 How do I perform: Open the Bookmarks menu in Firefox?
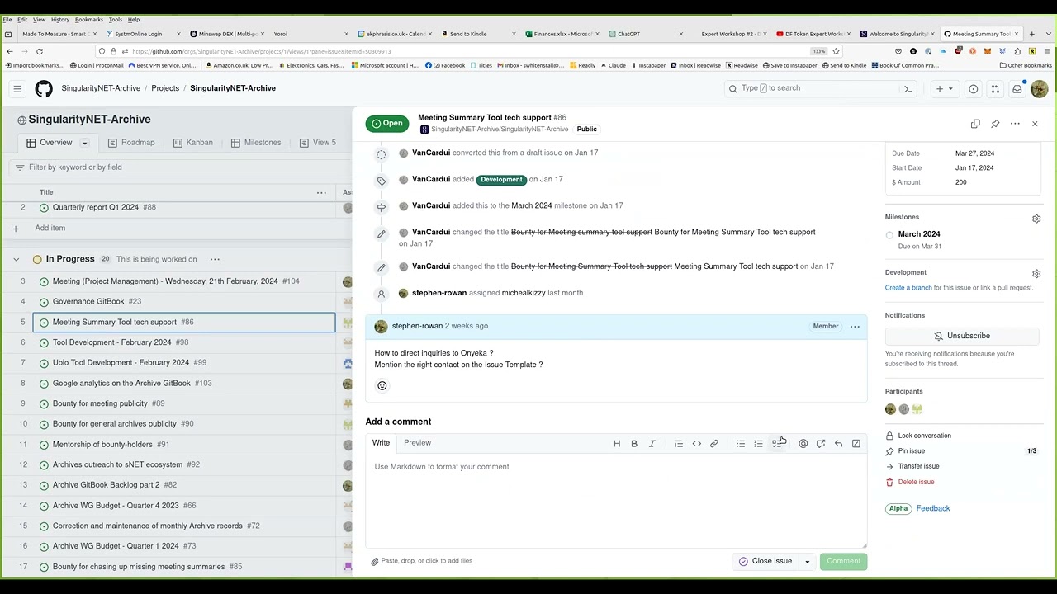[89, 19]
